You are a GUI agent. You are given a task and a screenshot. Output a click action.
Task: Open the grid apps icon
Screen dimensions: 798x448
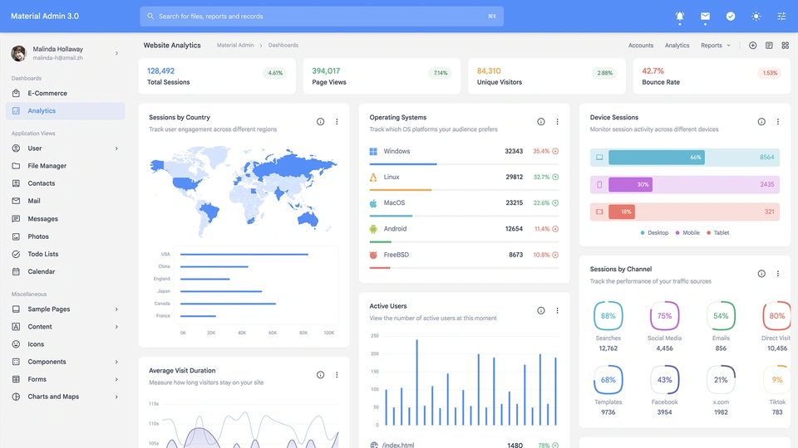click(786, 45)
